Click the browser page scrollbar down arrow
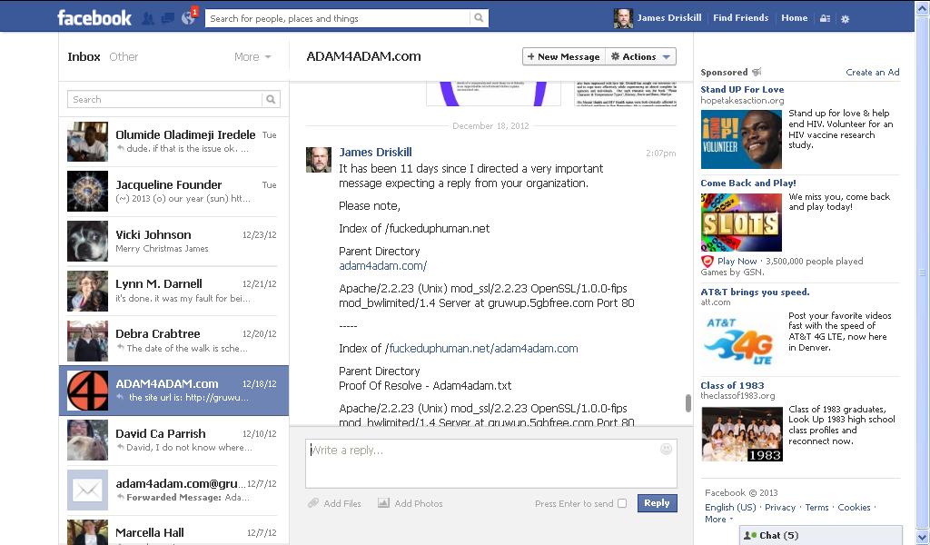 tap(923, 539)
